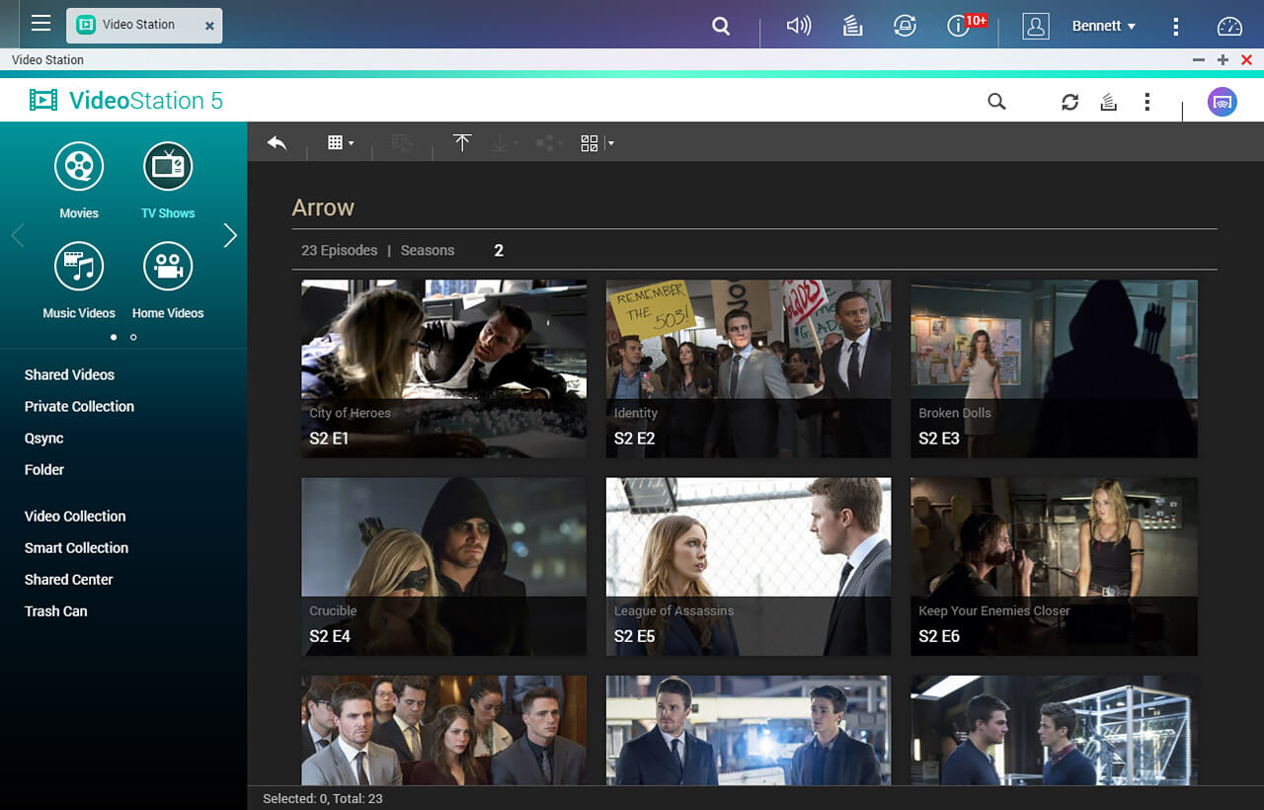1264x810 pixels.
Task: Open Video Station background tasks icon
Action: point(1108,102)
